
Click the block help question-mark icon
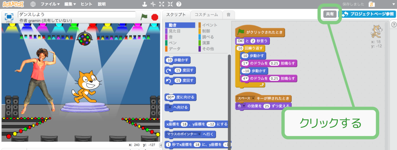pyautogui.click(x=179, y=4)
